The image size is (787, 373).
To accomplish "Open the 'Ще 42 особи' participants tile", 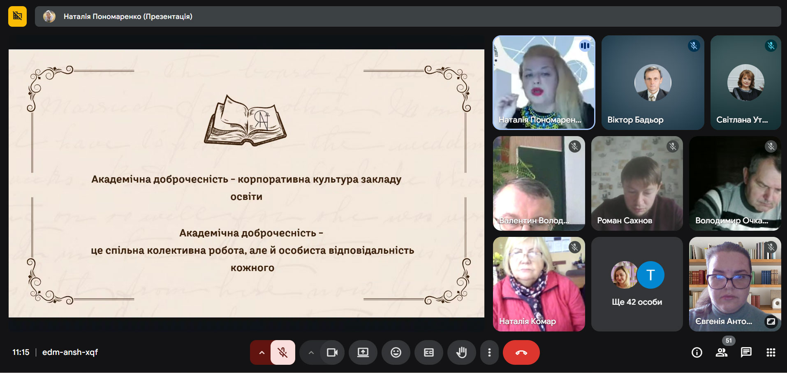I will click(x=637, y=284).
